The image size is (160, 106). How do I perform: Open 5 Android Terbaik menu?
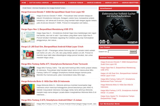(x=76, y=3)
